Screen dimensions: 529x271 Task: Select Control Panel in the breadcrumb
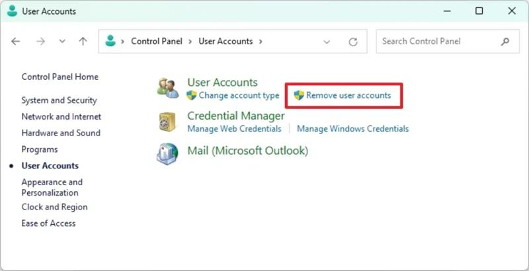[x=157, y=41]
